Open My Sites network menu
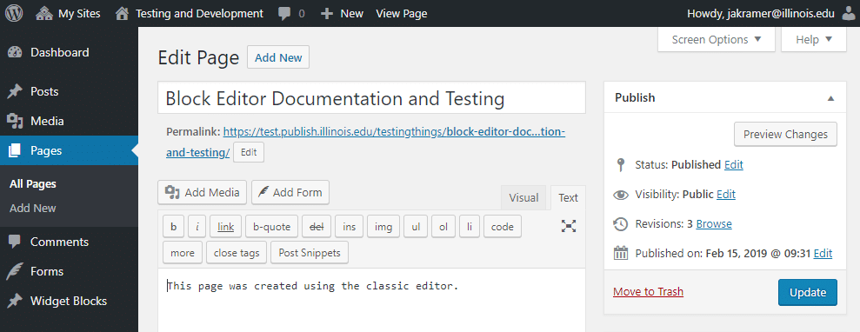This screenshot has width=860, height=332. click(68, 14)
